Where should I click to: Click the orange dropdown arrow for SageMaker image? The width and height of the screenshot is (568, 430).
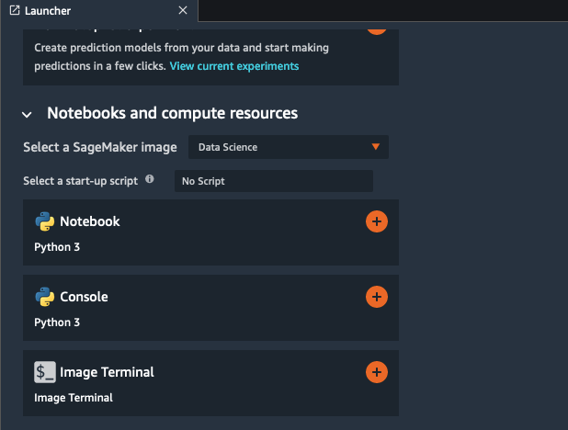(375, 147)
